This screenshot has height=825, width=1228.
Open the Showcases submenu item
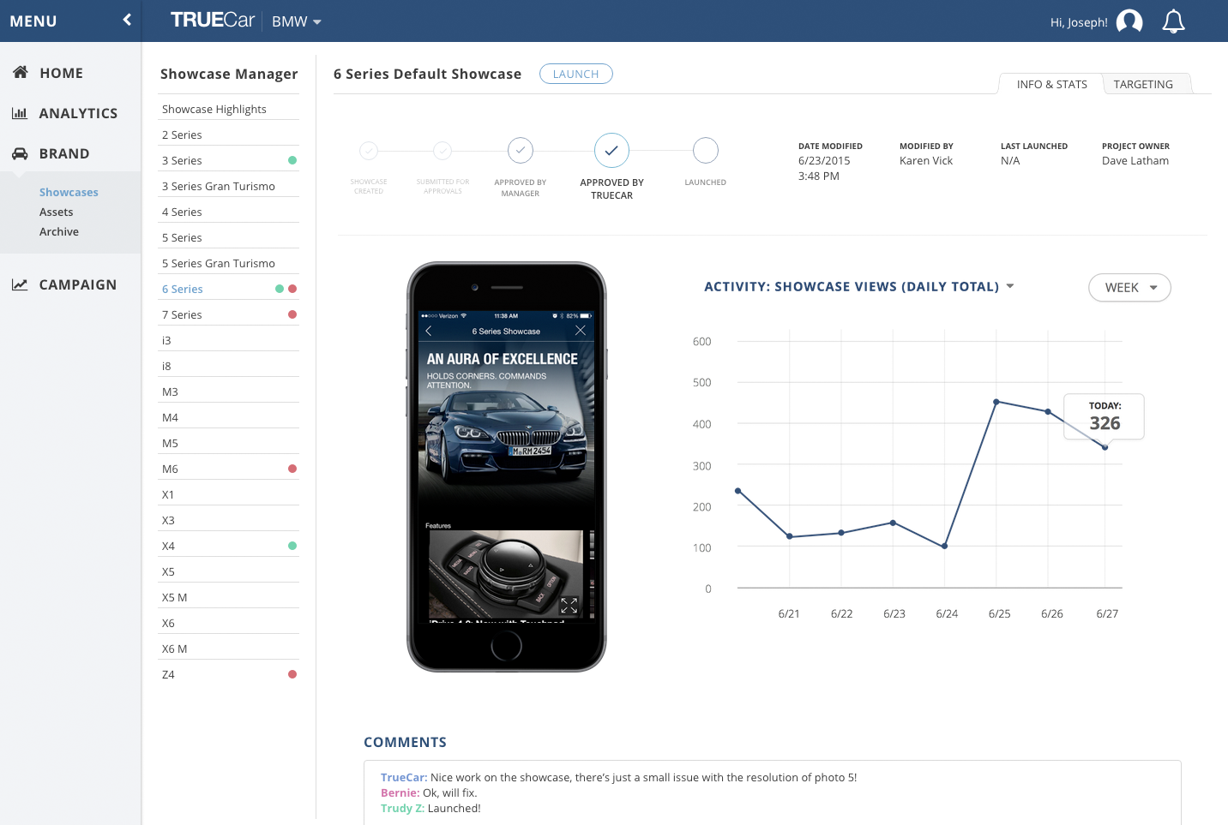click(69, 192)
